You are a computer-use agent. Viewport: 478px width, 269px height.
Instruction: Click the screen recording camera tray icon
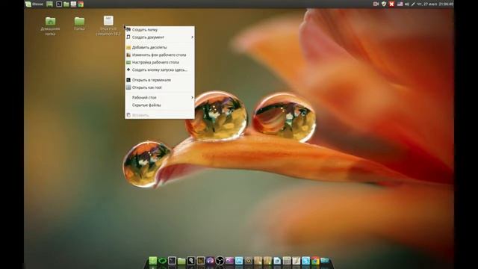coord(376,4)
